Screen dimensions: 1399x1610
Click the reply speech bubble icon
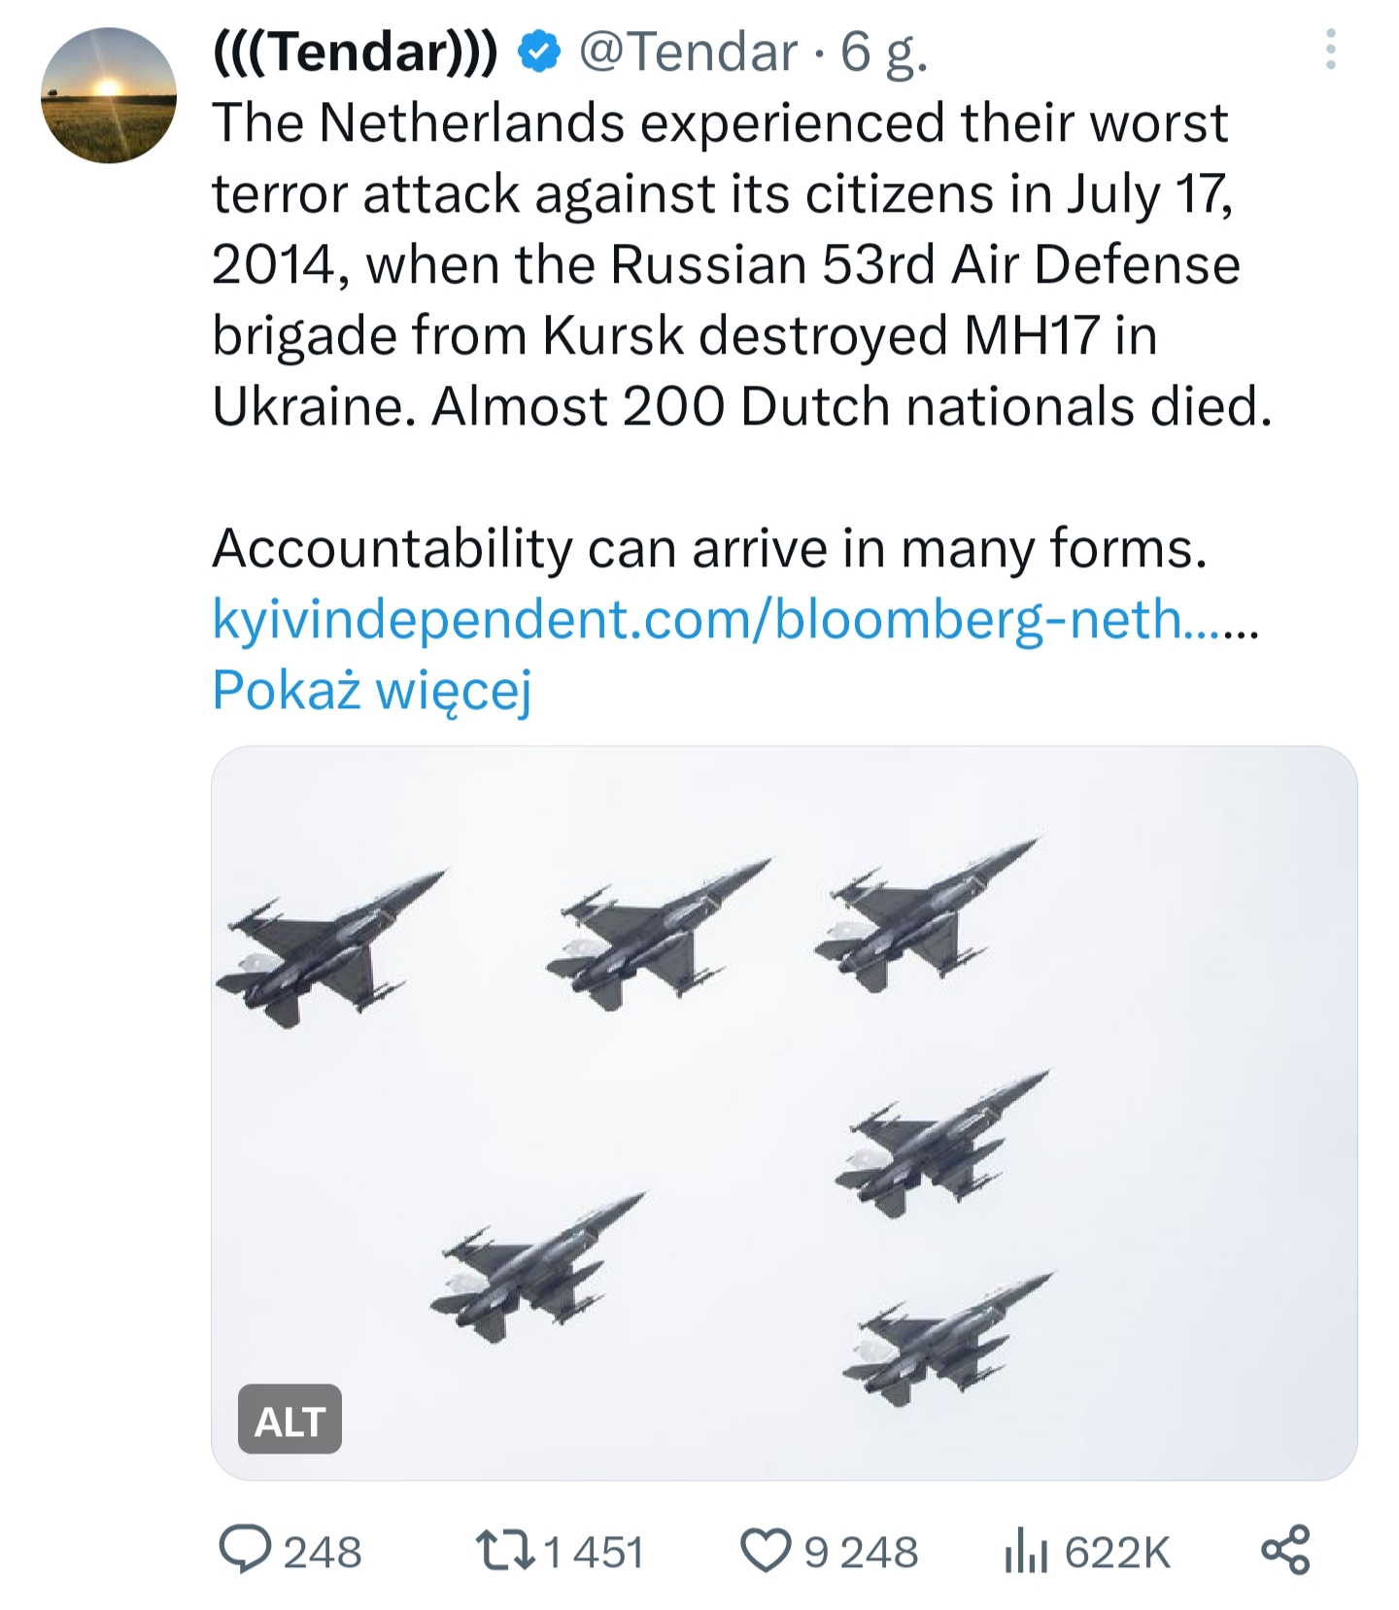click(x=245, y=1550)
